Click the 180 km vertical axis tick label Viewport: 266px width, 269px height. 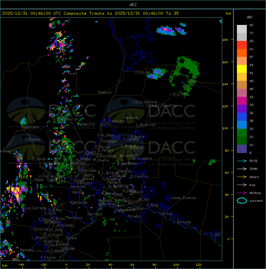(225, 40)
